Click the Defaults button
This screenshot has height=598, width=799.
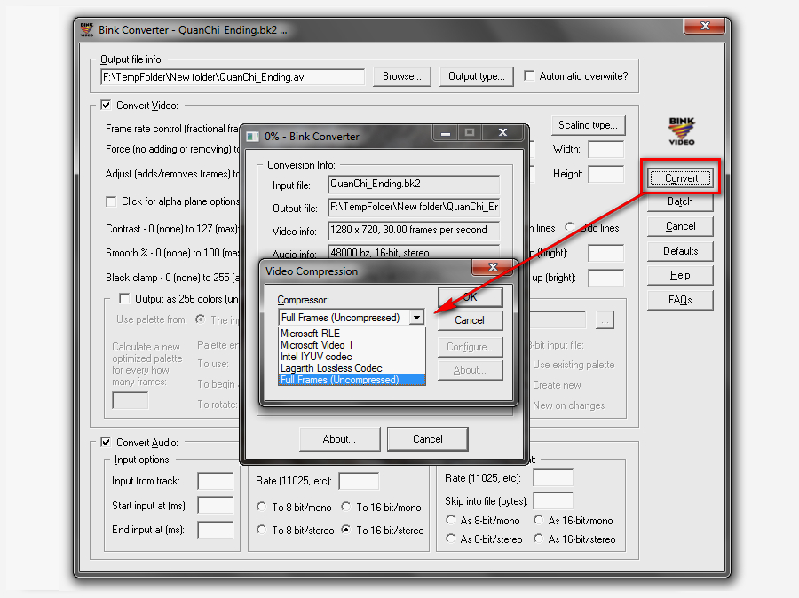pos(680,251)
